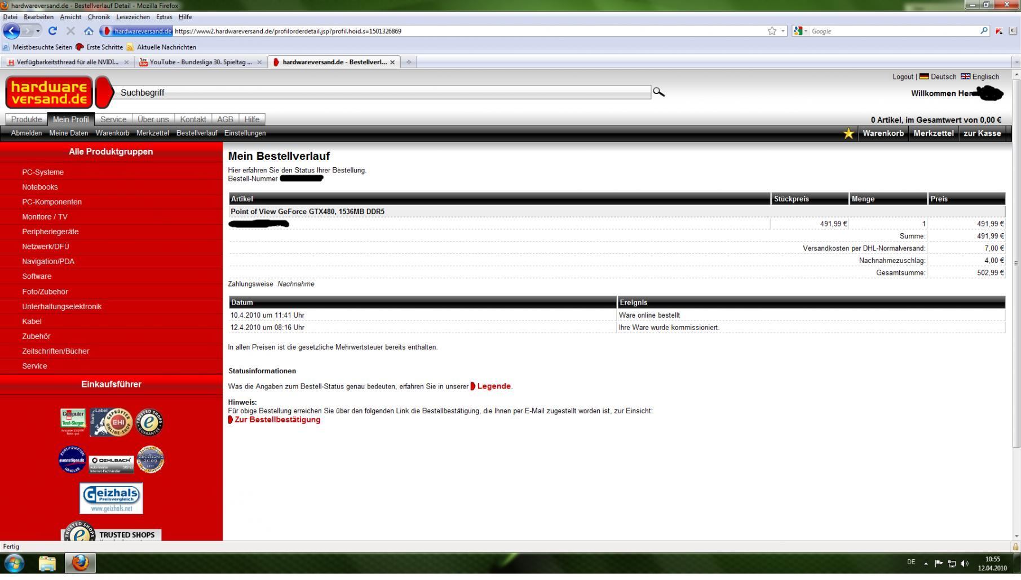Open the Bearbeiten menu
The width and height of the screenshot is (1021, 580).
point(38,17)
